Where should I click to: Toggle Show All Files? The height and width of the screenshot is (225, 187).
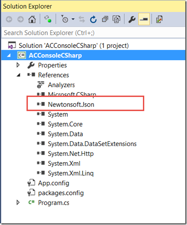pos(116,19)
